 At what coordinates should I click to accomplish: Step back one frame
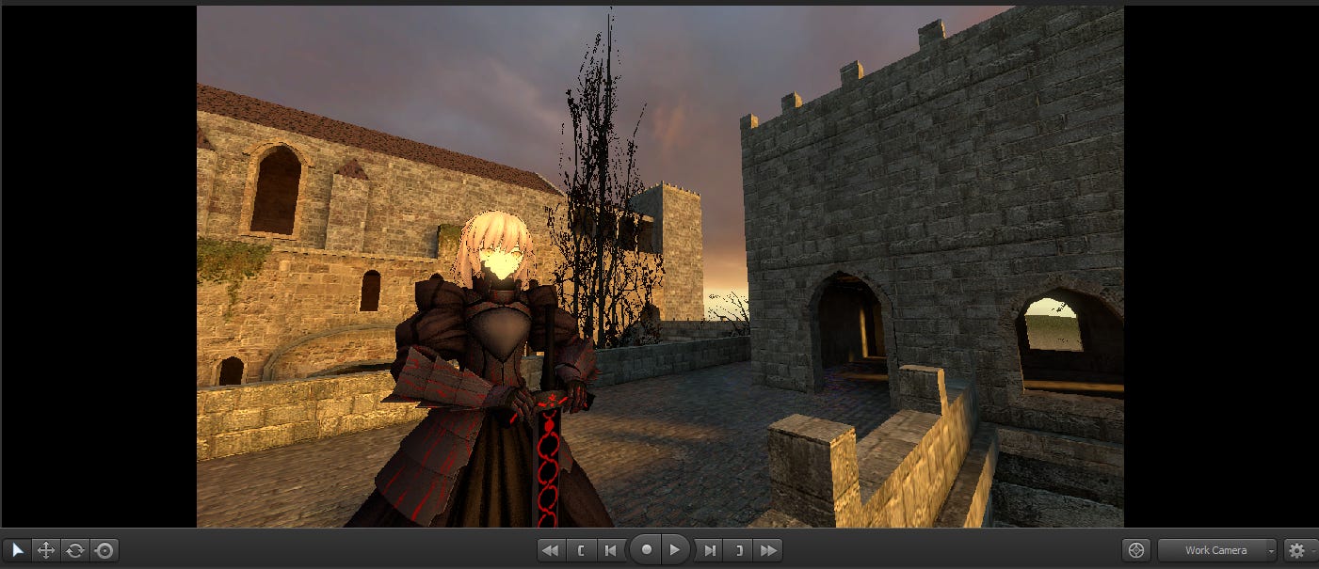click(x=610, y=550)
